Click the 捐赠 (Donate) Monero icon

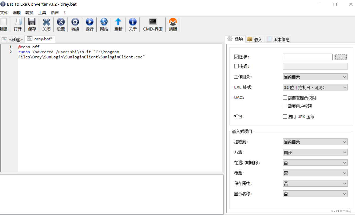(173, 24)
